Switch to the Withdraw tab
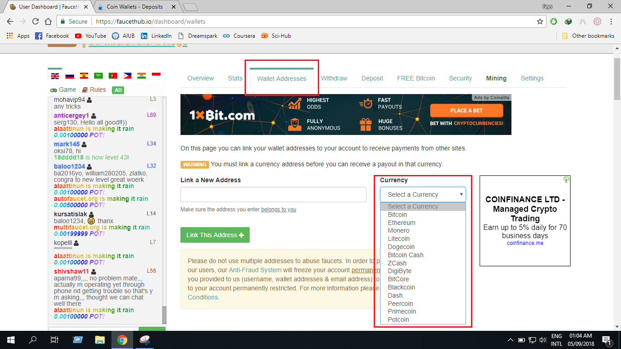The width and height of the screenshot is (621, 349). tap(334, 78)
